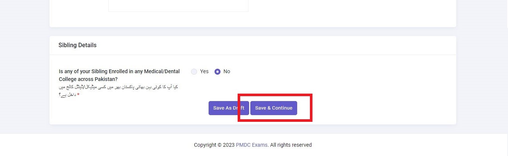
Task: Click the empty circle of the Yes option
Action: coord(194,72)
